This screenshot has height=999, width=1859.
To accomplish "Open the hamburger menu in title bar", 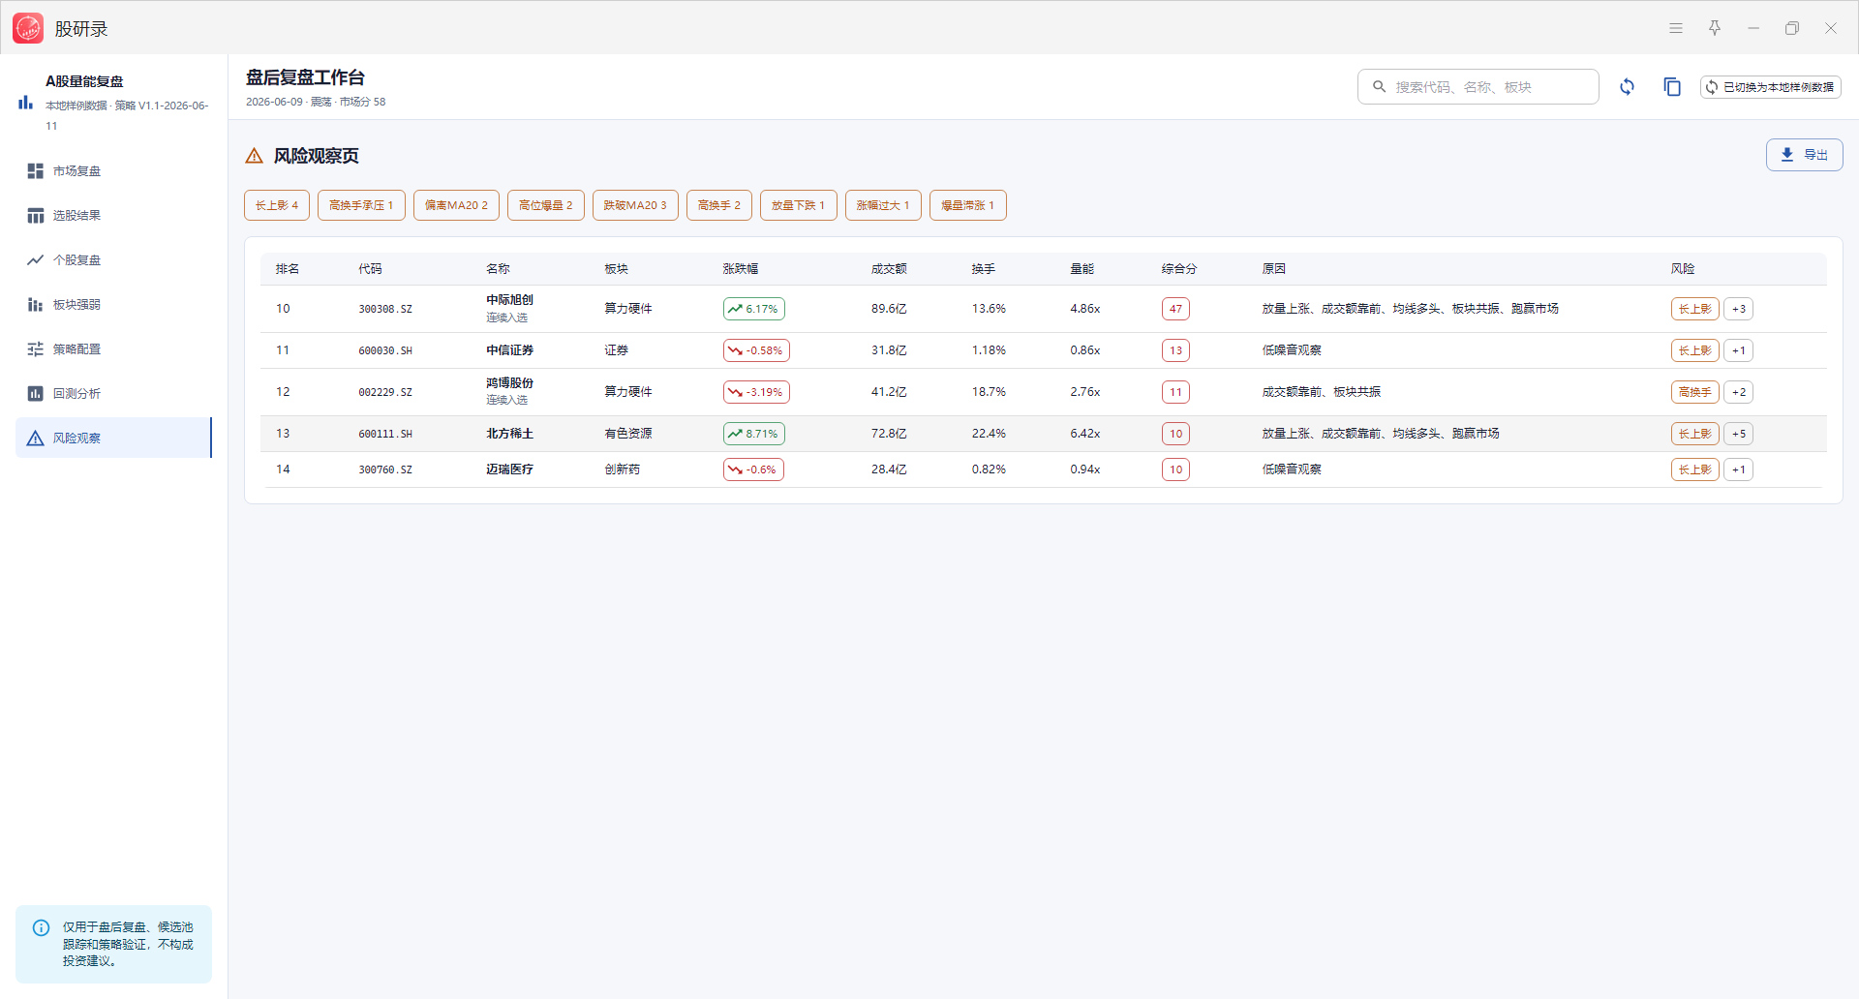I will pos(1676,28).
